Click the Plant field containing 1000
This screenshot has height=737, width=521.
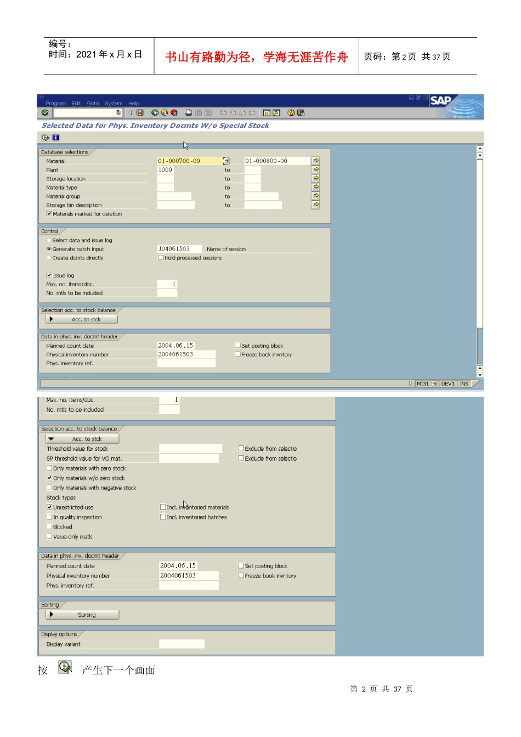click(x=166, y=169)
